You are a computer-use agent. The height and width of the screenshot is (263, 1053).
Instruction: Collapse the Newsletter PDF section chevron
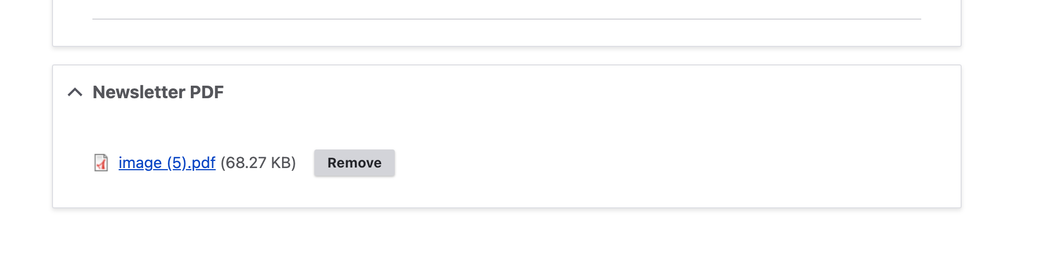(75, 92)
